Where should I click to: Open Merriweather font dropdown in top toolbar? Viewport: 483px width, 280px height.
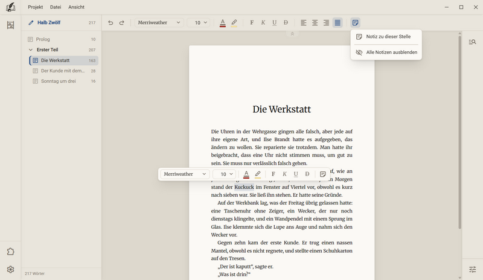[159, 22]
